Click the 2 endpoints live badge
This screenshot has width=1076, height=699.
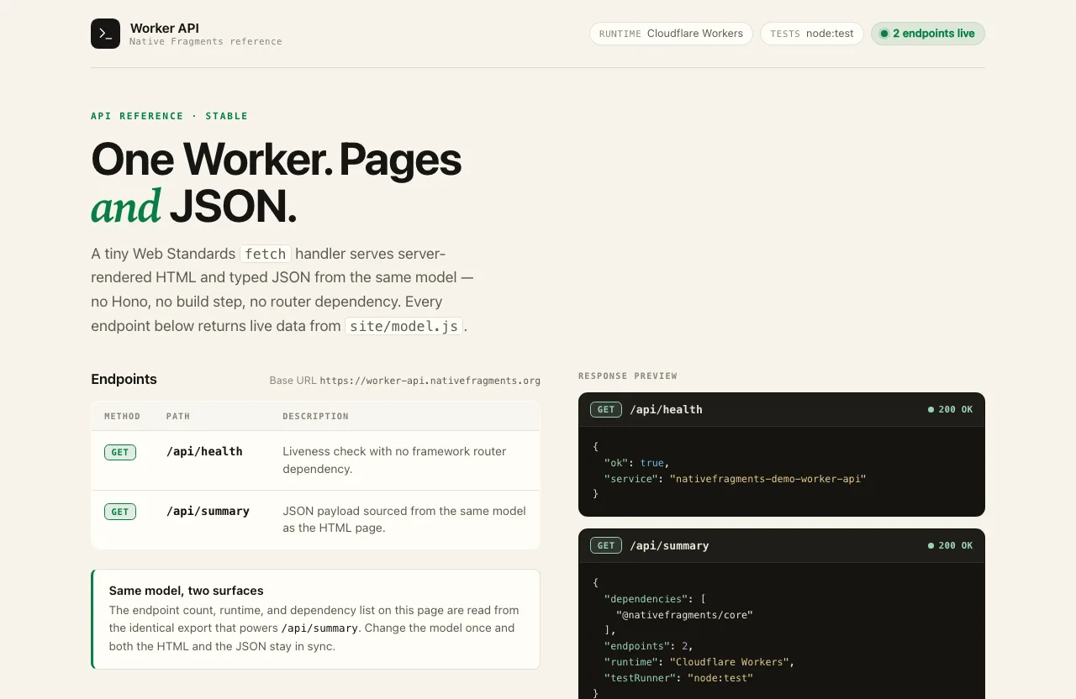coord(928,34)
